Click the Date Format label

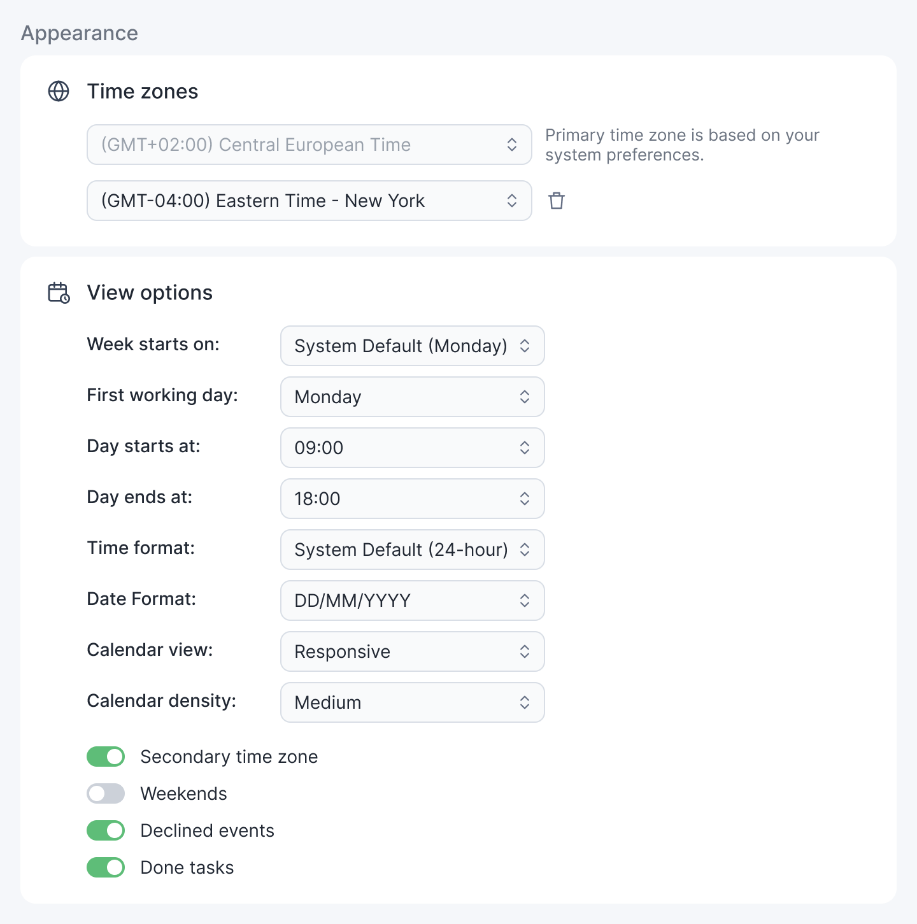[141, 599]
